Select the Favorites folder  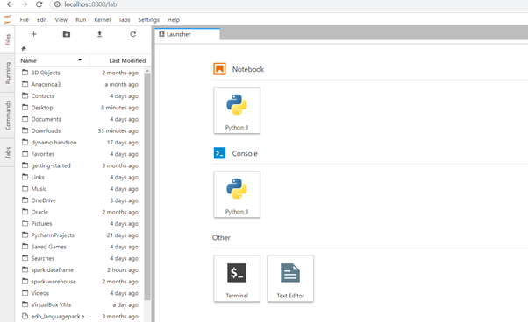(x=80, y=154)
